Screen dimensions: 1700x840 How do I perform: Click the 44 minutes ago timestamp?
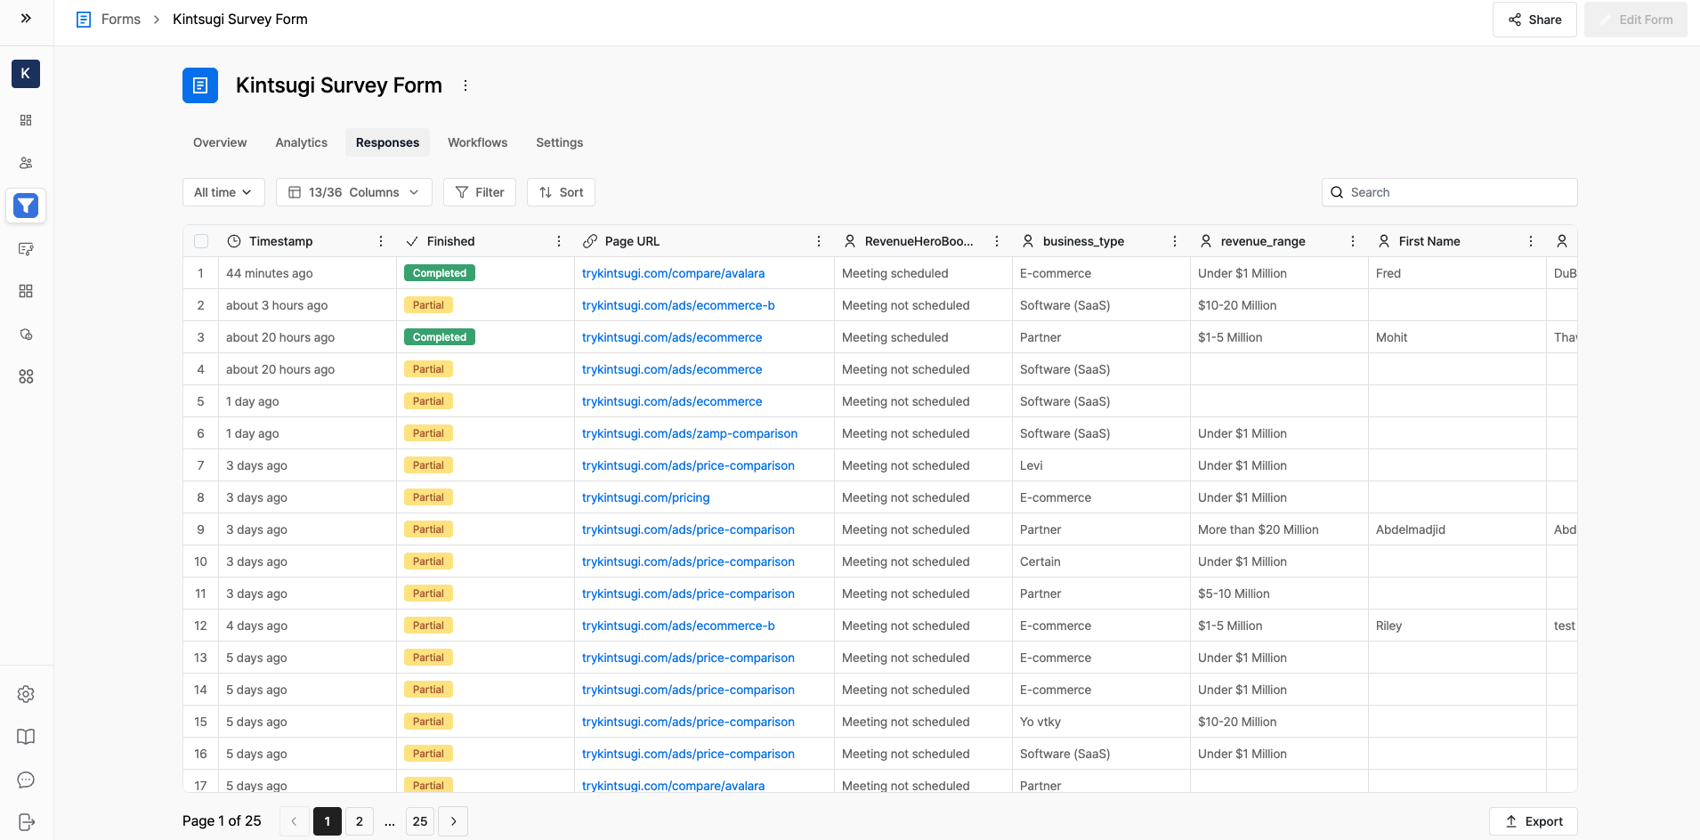[270, 273]
